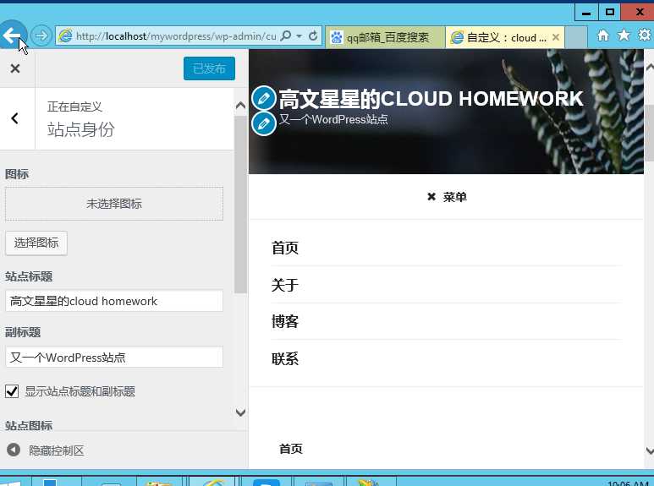Open the 高文星星的CLOUD HOMEWORK site title link

[x=431, y=99]
